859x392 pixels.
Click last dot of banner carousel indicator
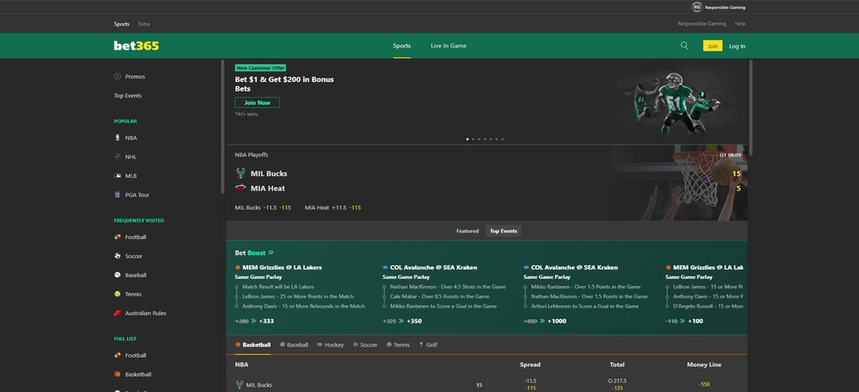tap(502, 139)
